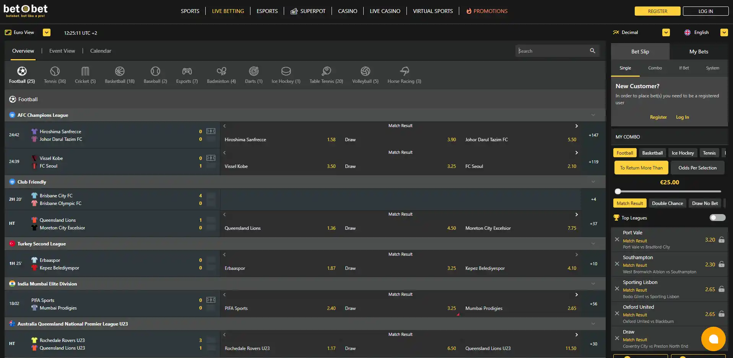
Task: Open pitch view for Hiroshima Sanfrecce match
Action: 211,131
